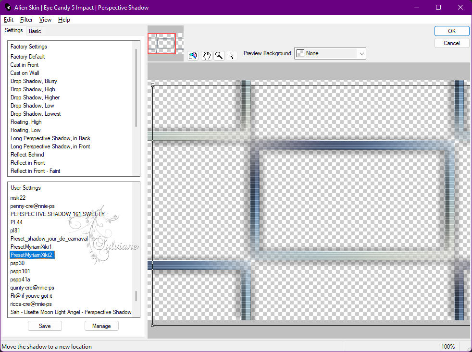Select PERSPECTIVE SHADOW 161 SWEETY preset
The height and width of the screenshot is (352, 472).
58,214
